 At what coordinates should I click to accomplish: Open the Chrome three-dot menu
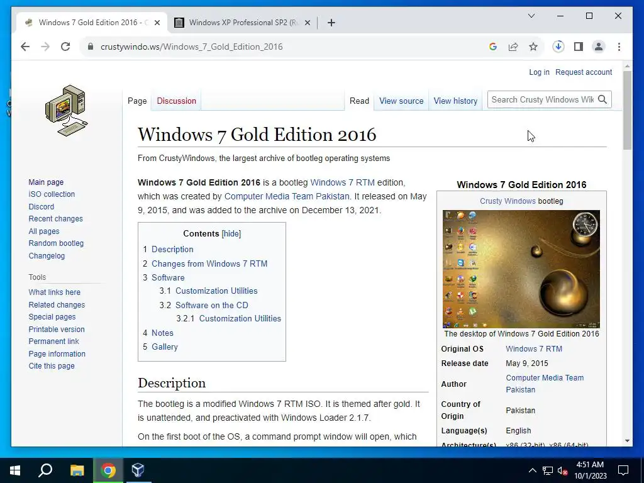(x=619, y=47)
